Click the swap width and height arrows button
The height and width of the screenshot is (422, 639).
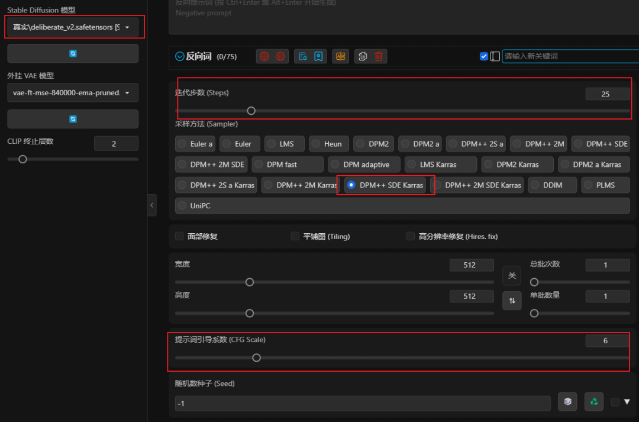click(x=512, y=301)
